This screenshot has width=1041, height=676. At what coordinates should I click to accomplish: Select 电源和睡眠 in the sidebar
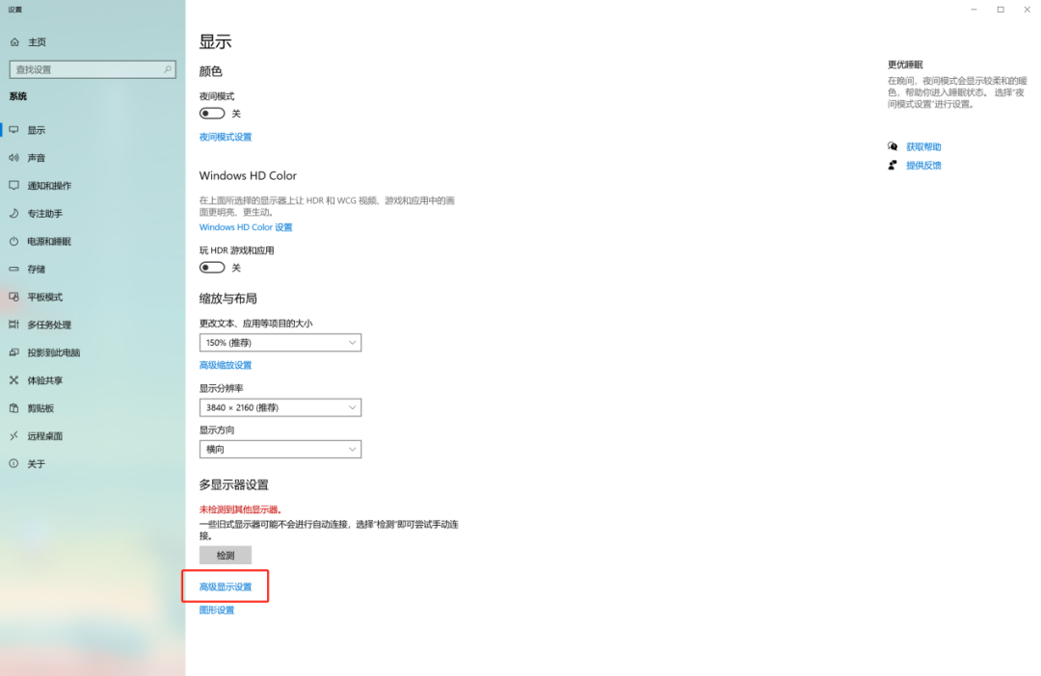pyautogui.click(x=49, y=242)
